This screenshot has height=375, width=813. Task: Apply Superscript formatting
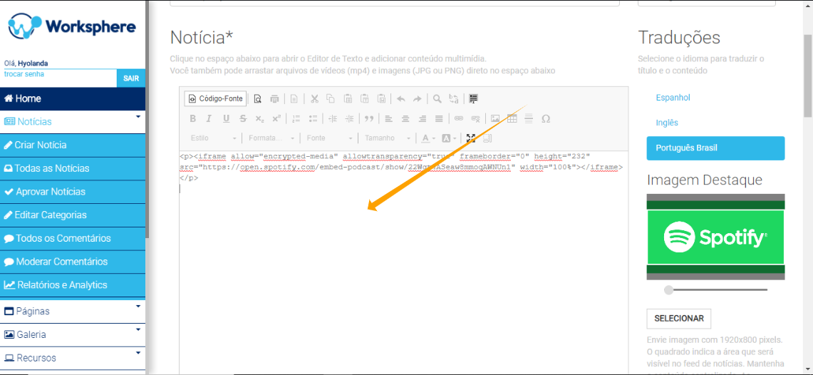[x=276, y=119]
